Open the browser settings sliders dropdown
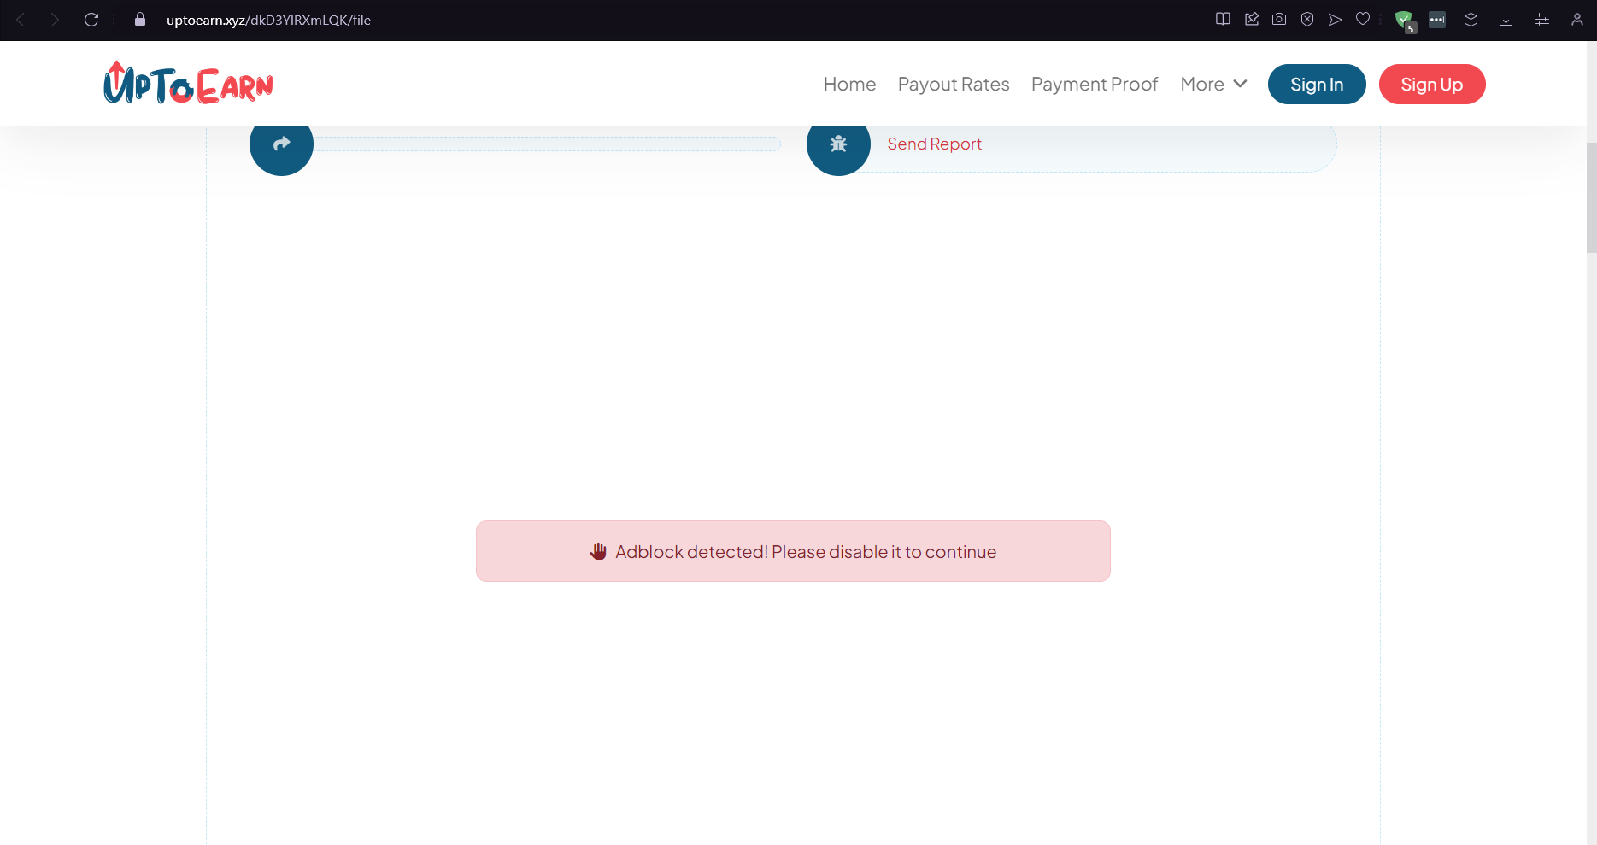The image size is (1597, 845). pyautogui.click(x=1542, y=19)
